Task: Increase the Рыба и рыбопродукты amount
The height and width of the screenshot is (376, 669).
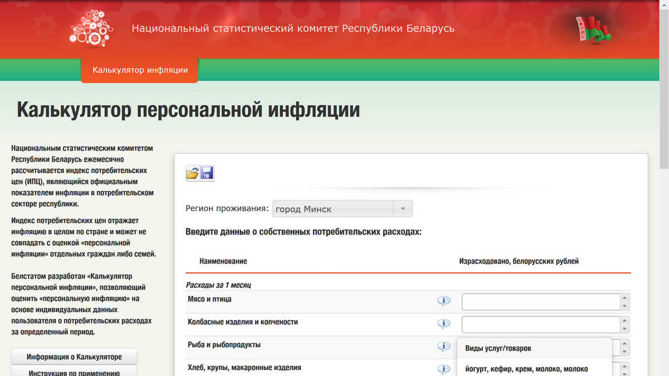Action: 625,343
